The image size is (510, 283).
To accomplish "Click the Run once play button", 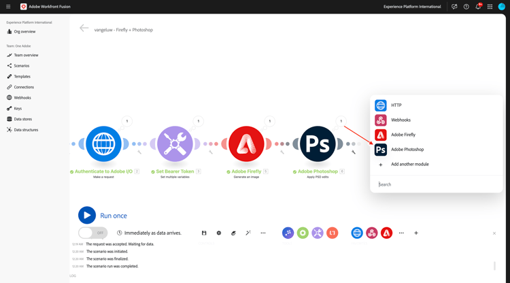I will (87, 216).
